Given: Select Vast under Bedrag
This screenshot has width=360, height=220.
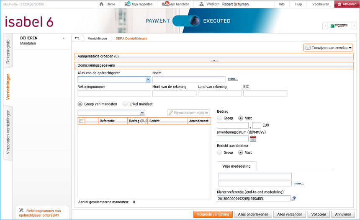Looking at the screenshot, I should pyautogui.click(x=241, y=118).
